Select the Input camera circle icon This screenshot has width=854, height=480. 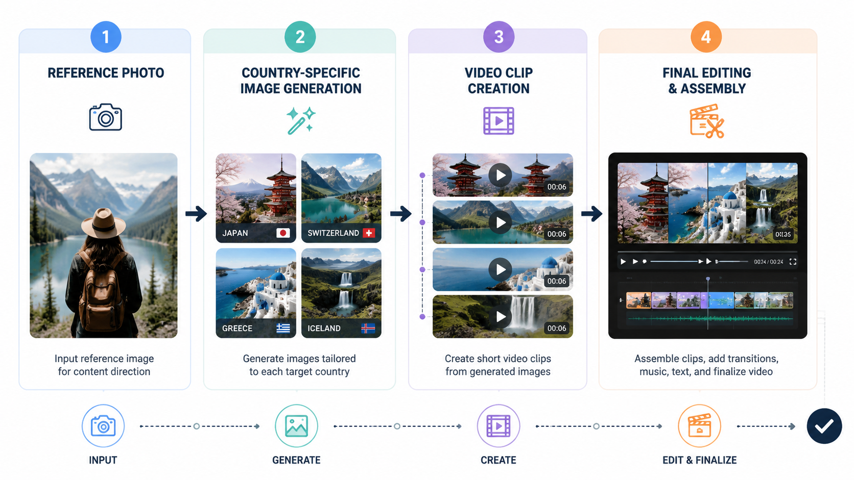tap(103, 426)
